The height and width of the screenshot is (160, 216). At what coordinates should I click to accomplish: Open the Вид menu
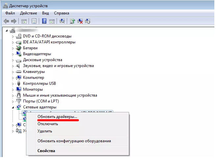point(45,13)
